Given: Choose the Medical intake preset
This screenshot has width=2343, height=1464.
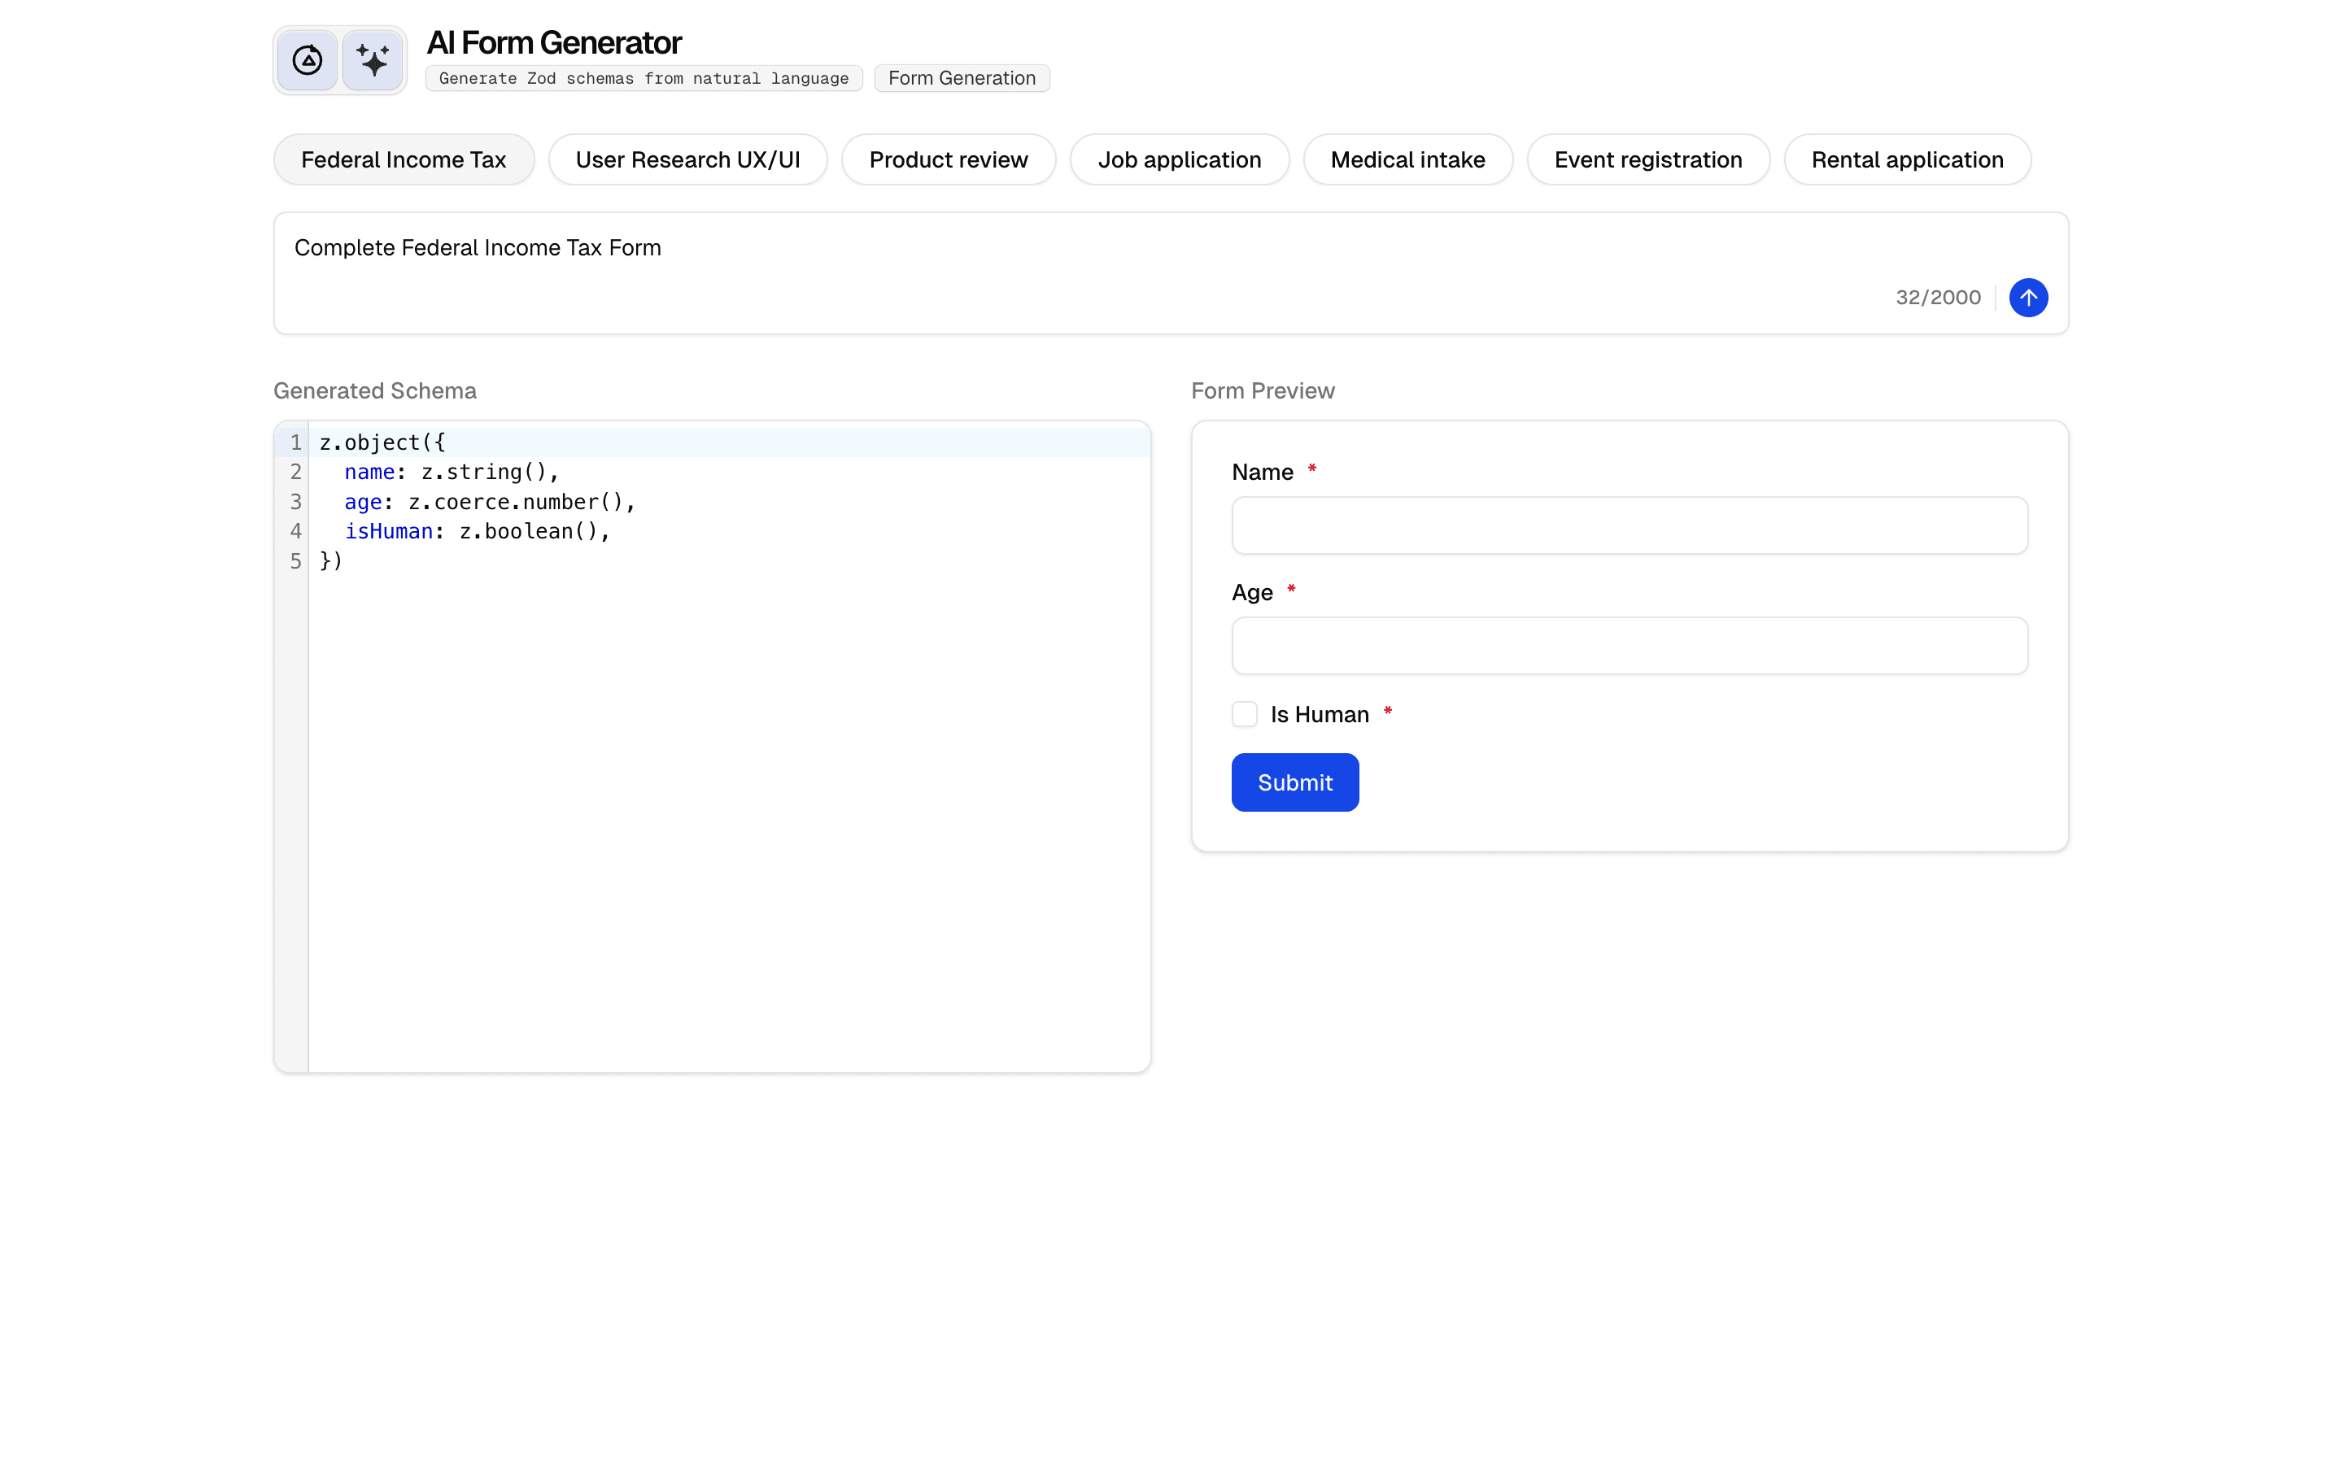Looking at the screenshot, I should pyautogui.click(x=1407, y=159).
